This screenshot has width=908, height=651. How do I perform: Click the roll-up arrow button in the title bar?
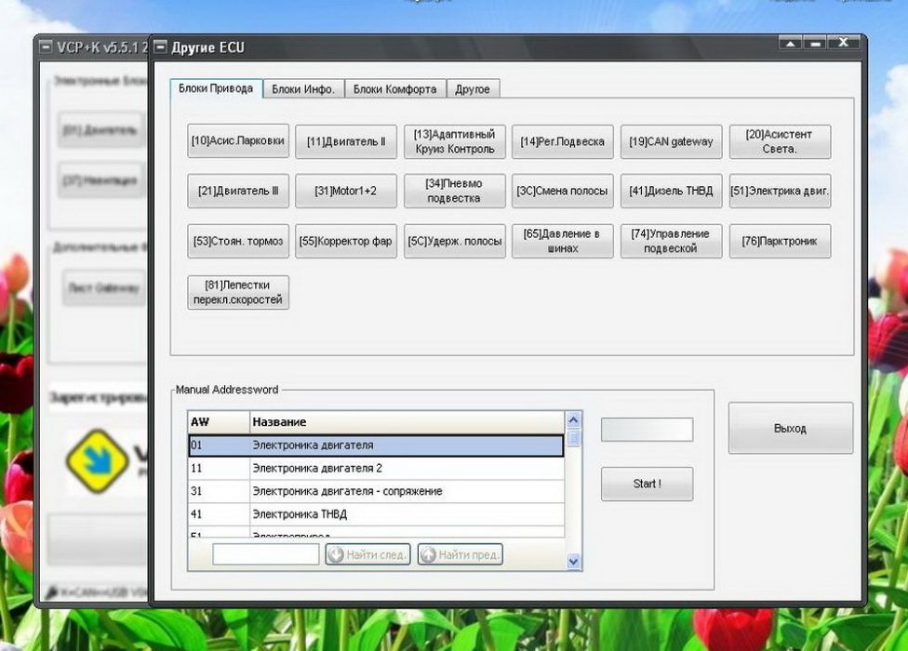791,43
